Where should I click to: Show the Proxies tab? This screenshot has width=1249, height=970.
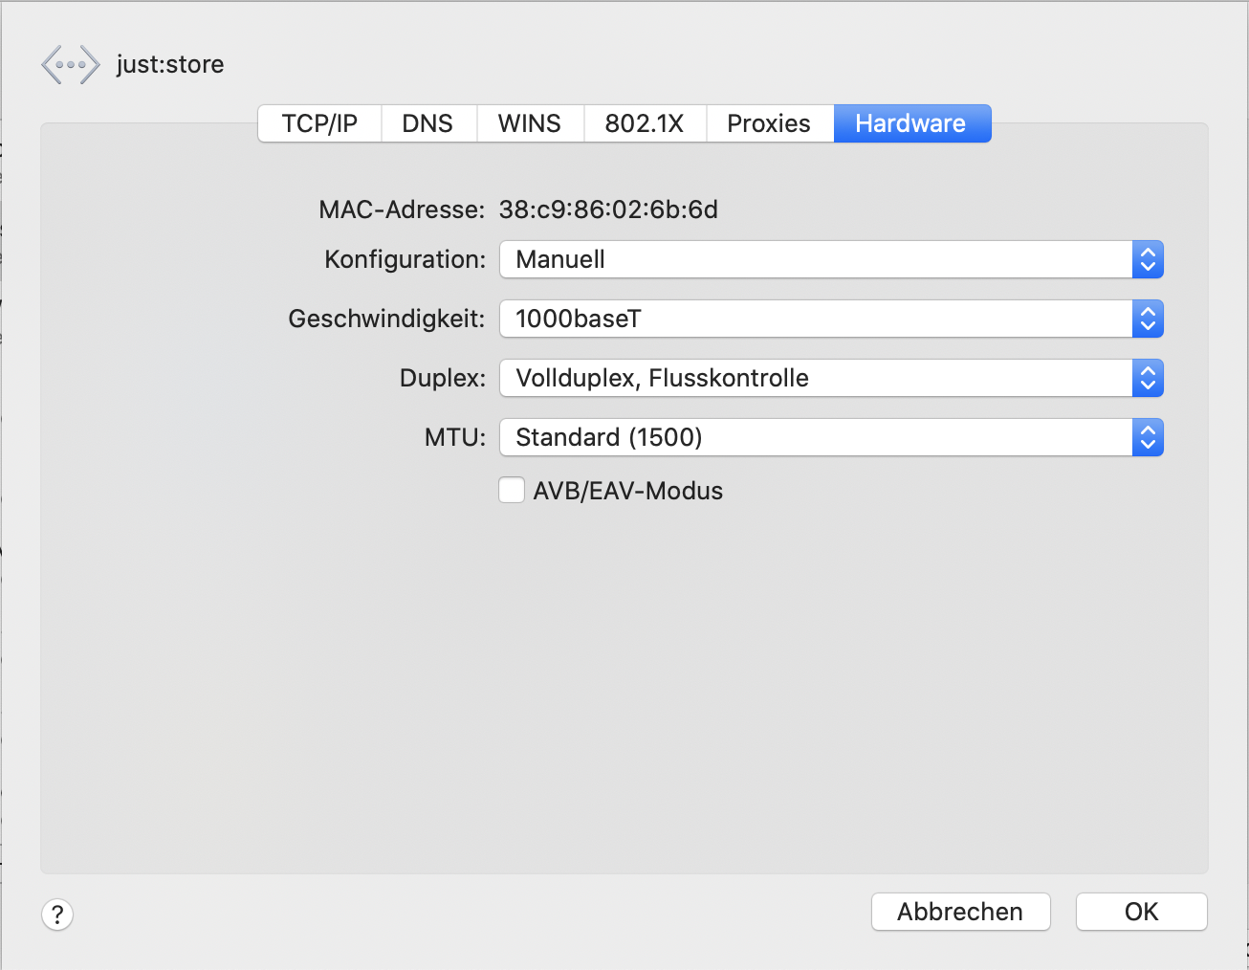[x=769, y=123]
